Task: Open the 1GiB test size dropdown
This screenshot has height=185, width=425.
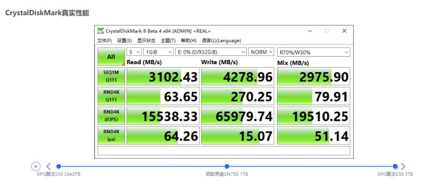Action: 158,52
